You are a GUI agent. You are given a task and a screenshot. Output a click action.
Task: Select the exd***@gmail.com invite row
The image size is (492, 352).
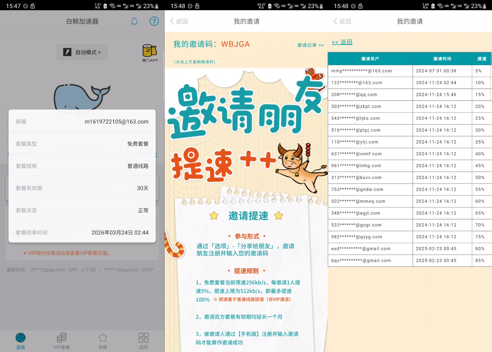coord(410,249)
